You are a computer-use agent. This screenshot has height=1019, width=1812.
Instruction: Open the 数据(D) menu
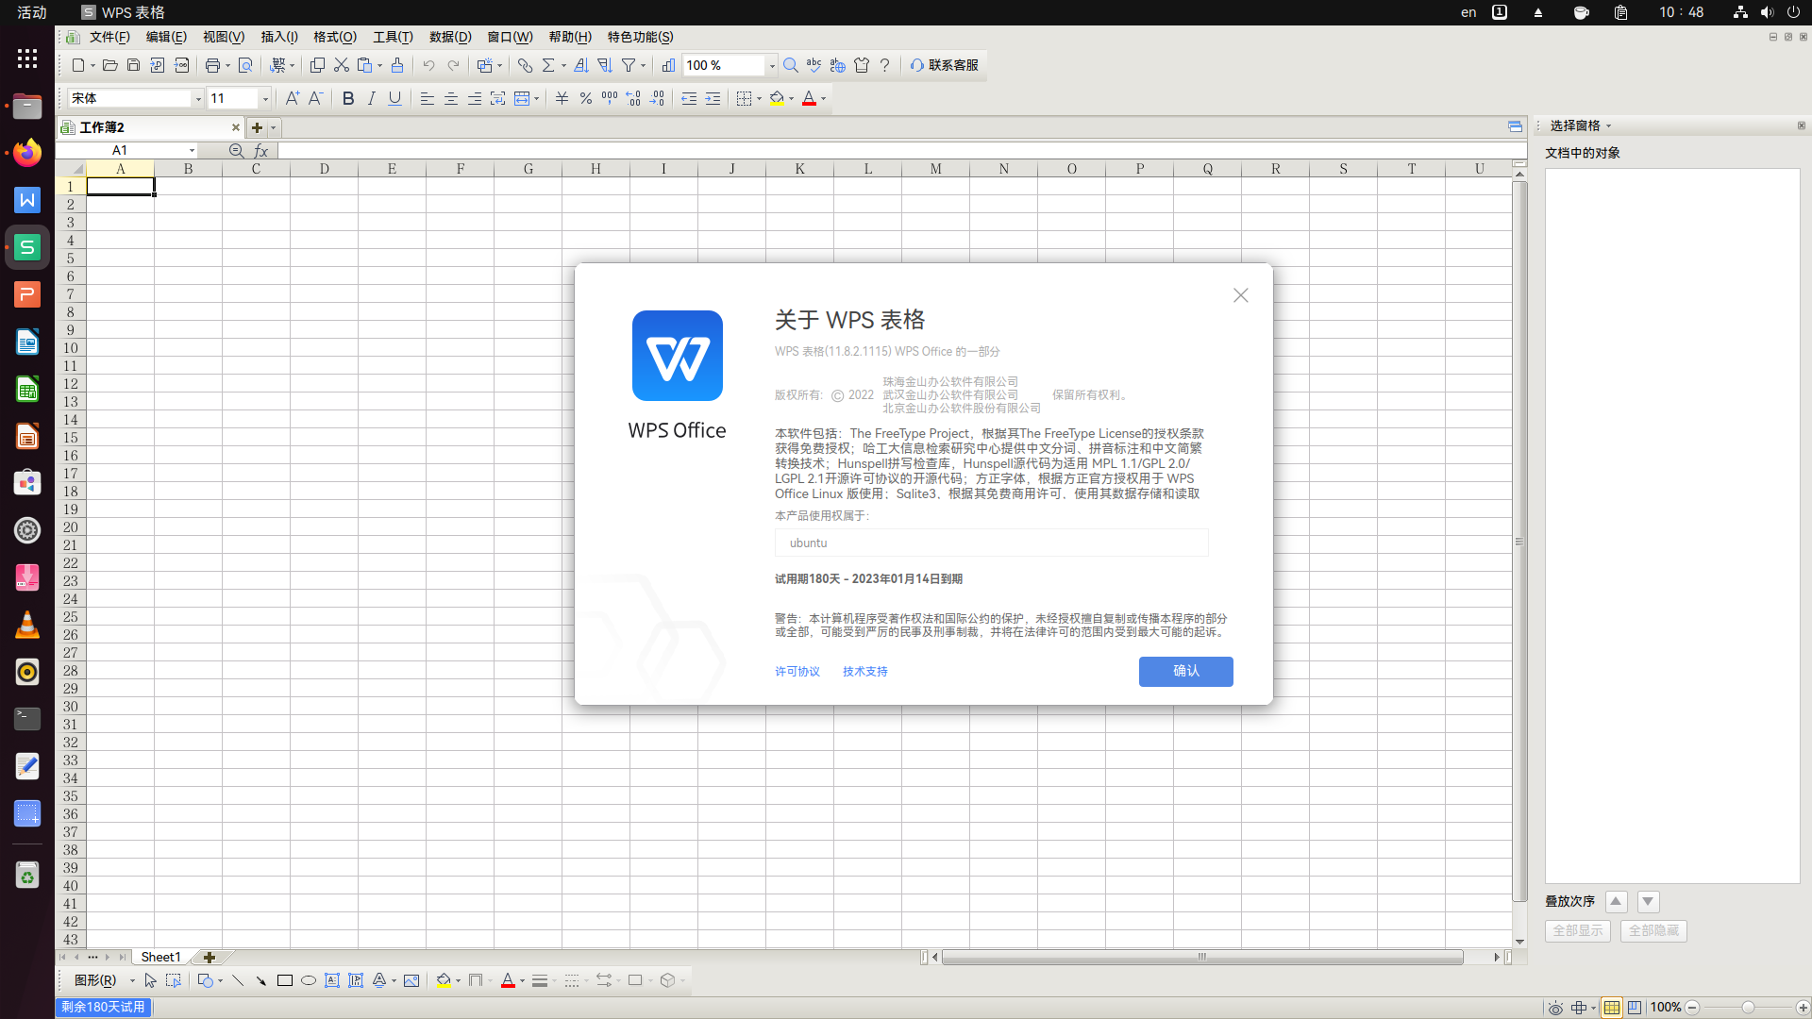tap(450, 37)
